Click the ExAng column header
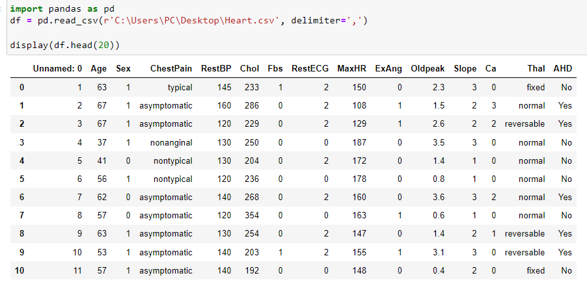 [389, 69]
